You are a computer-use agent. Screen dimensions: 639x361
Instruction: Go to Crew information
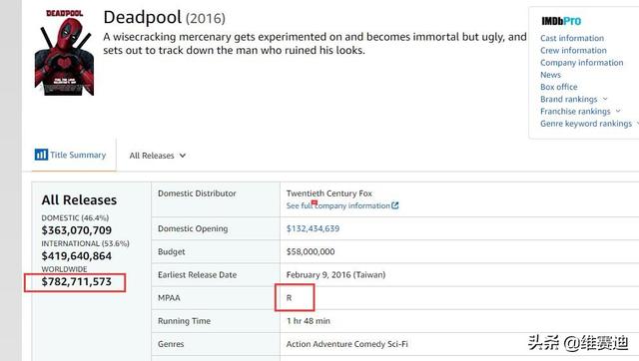coord(573,51)
